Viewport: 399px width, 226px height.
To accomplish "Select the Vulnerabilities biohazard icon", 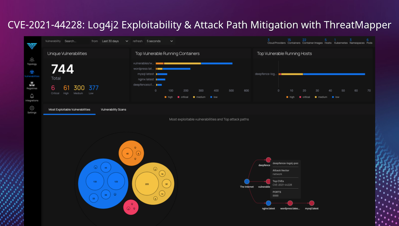I will point(32,72).
